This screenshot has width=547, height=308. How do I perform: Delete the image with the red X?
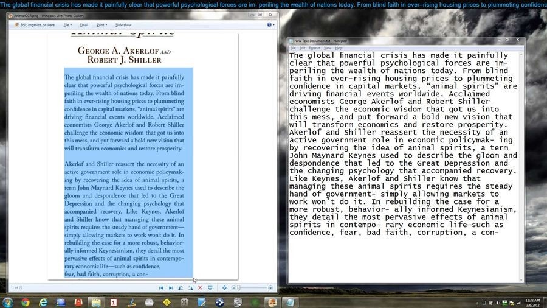click(x=200, y=288)
